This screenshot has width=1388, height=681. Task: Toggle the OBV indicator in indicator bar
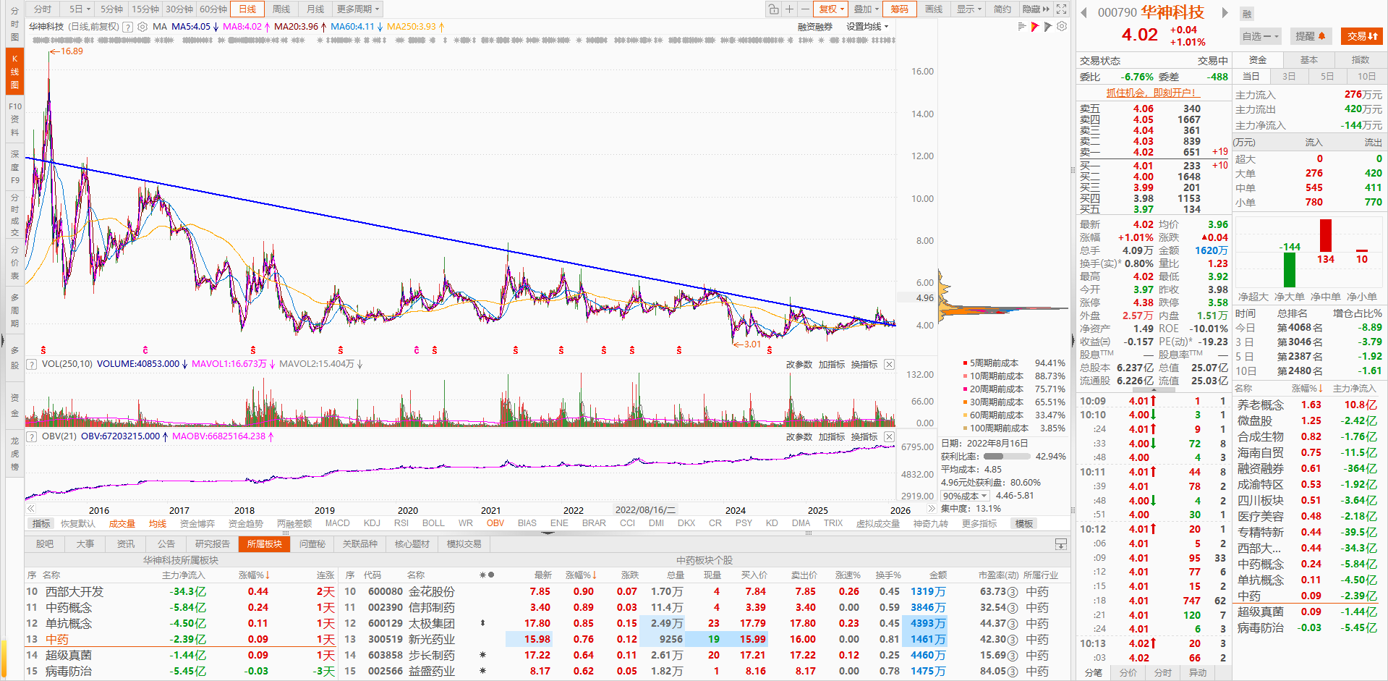(495, 523)
